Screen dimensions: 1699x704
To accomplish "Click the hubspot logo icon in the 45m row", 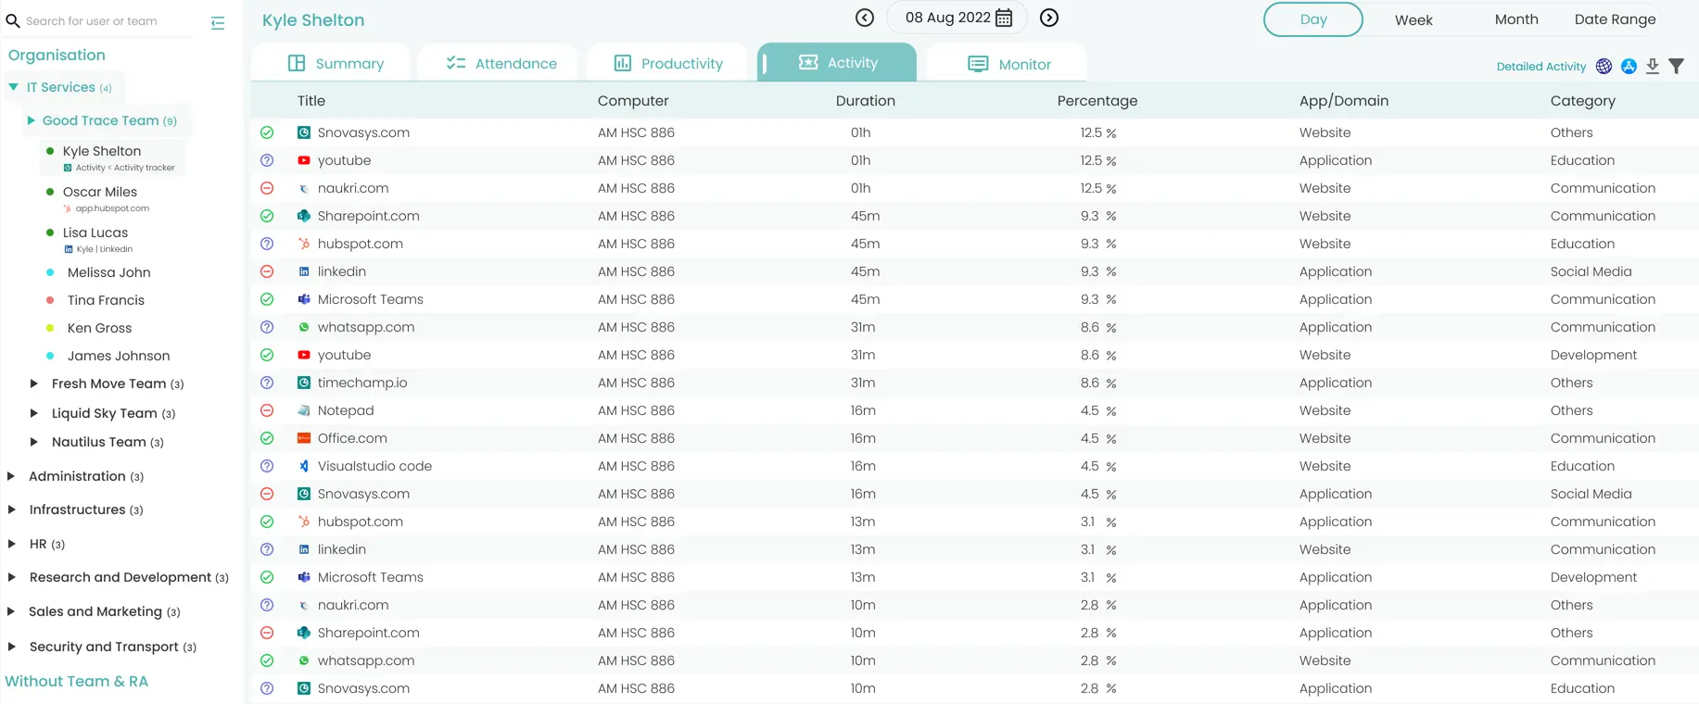I will pos(304,244).
